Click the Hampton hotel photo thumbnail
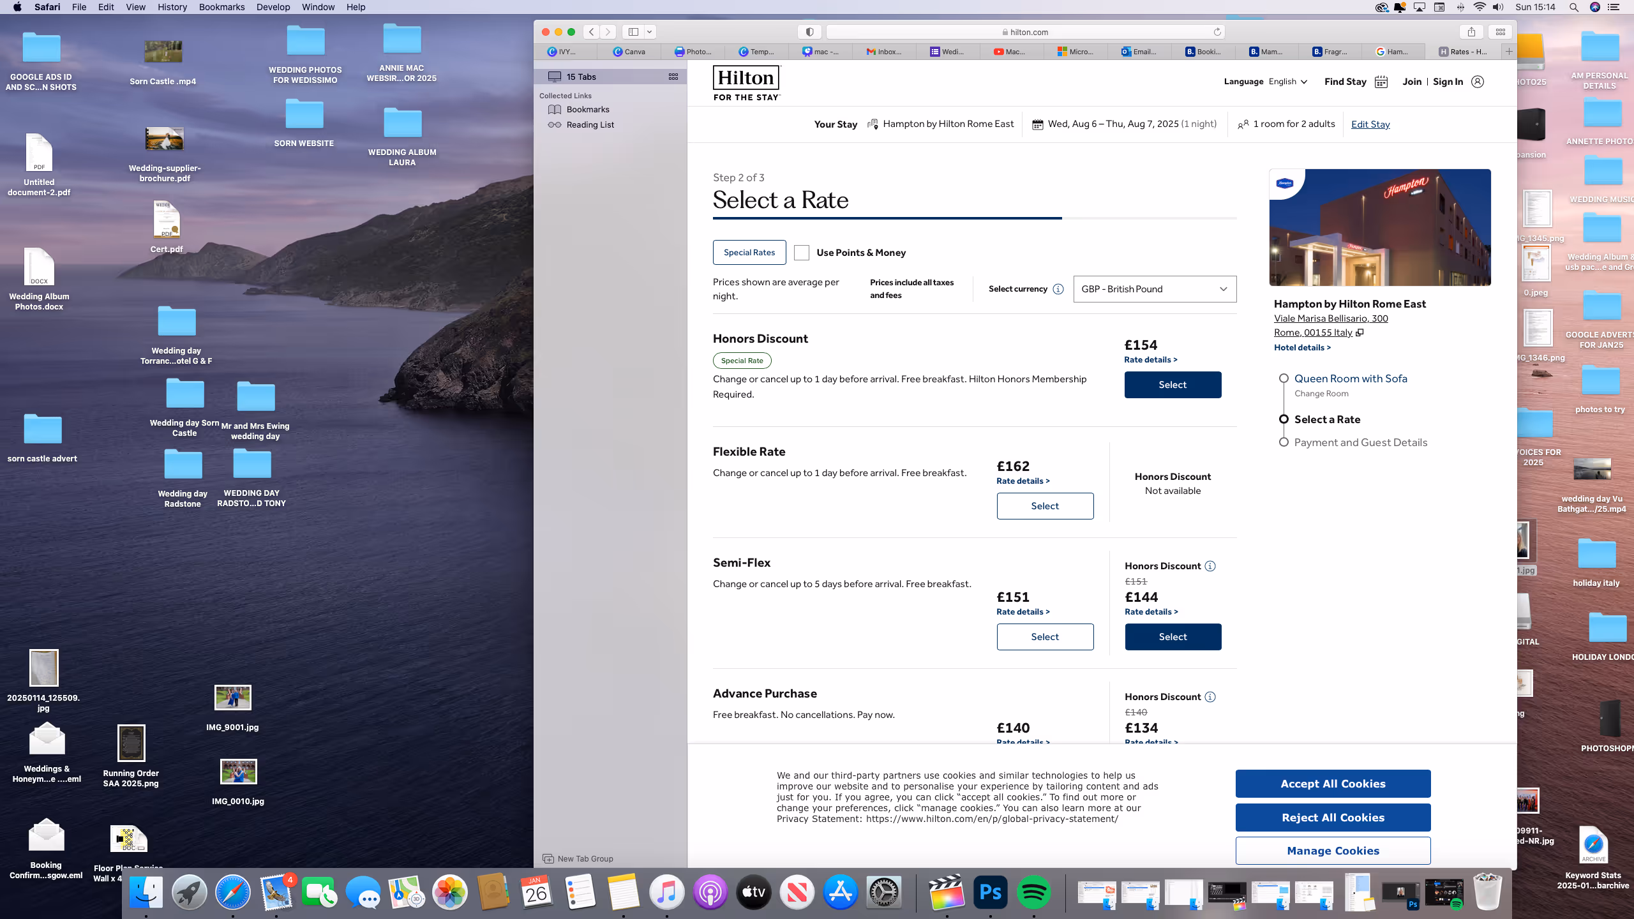1634x919 pixels. point(1379,227)
